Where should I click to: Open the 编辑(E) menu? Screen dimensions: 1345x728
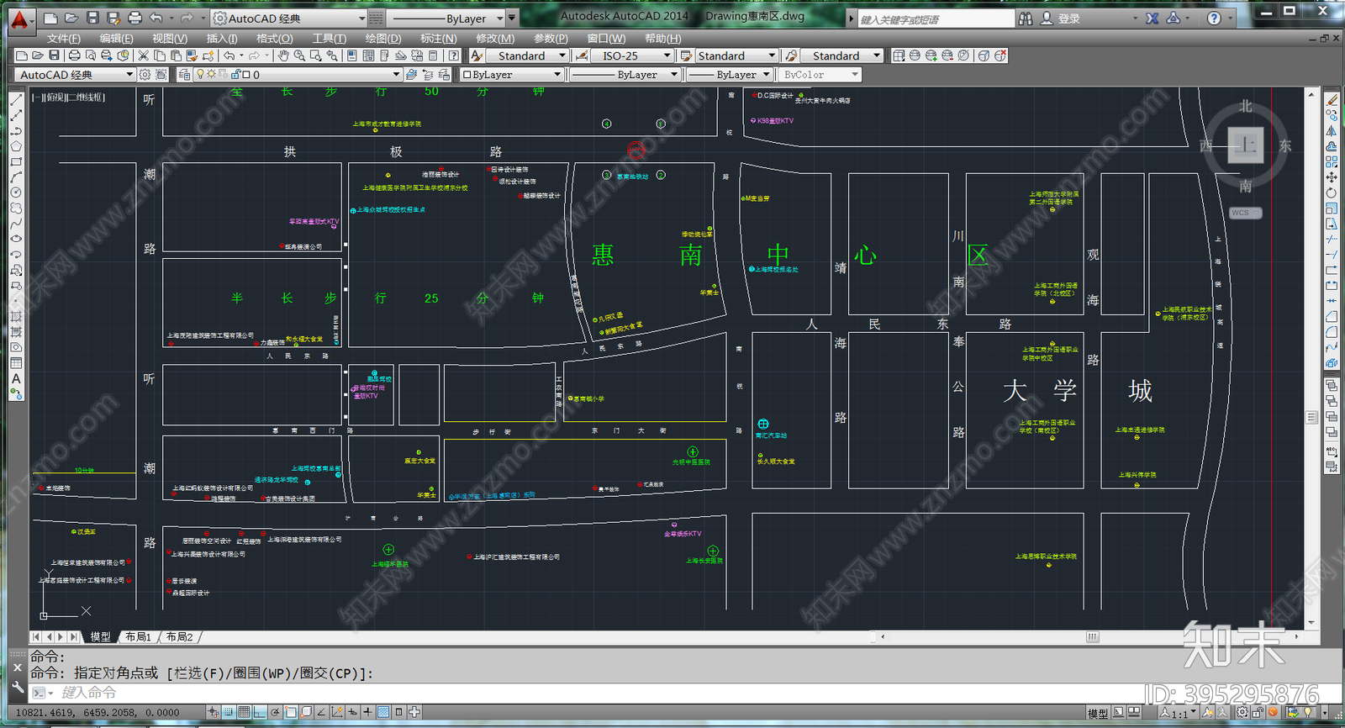tap(116, 38)
